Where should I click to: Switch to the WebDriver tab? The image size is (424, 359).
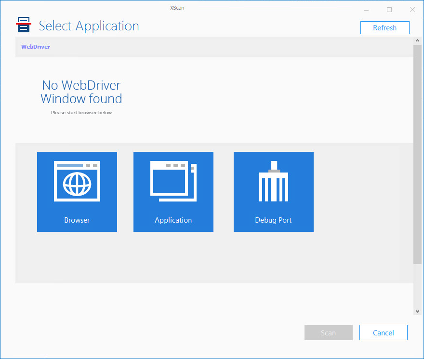pos(36,47)
